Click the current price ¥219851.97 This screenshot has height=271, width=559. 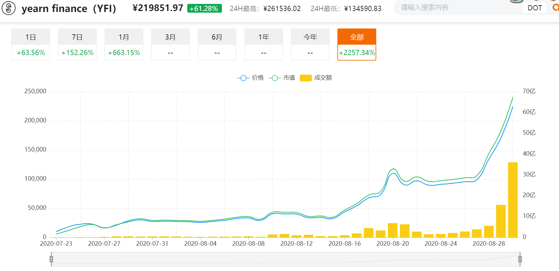158,8
